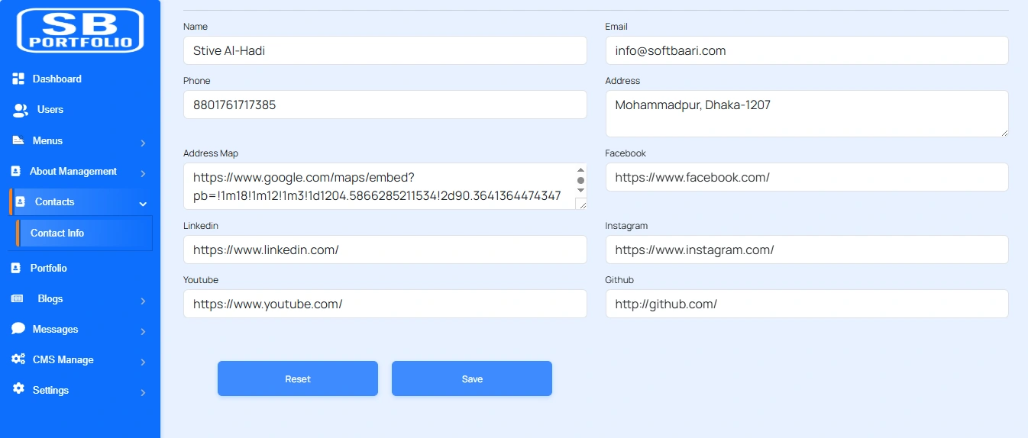1028x438 pixels.
Task: Expand the Blogs submenu arrow
Action: [143, 301]
